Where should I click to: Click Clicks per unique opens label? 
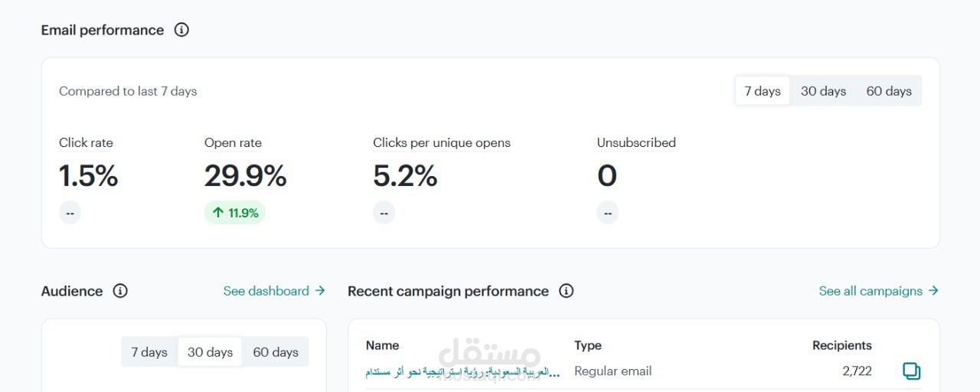pyautogui.click(x=442, y=143)
